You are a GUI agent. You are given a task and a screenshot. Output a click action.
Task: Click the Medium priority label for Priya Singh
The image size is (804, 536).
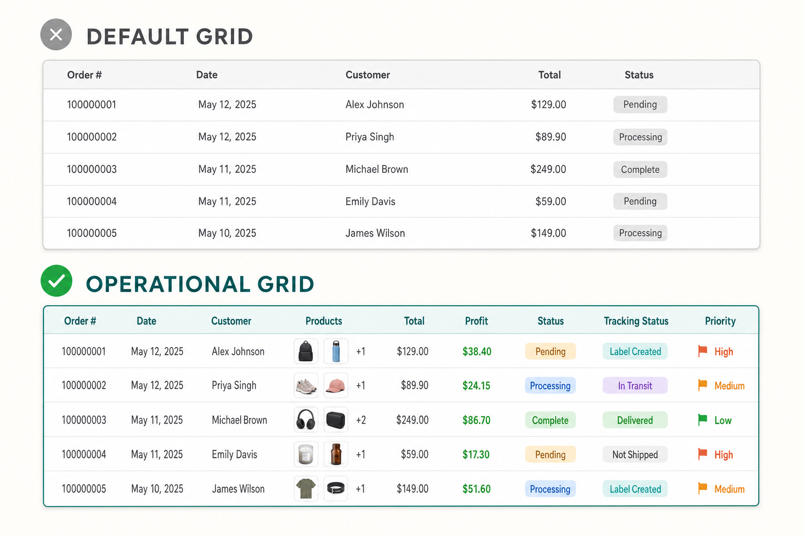[729, 386]
